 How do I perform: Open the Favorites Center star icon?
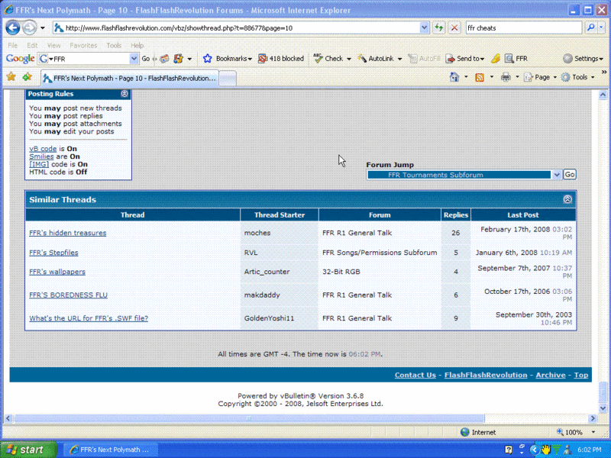click(x=11, y=77)
